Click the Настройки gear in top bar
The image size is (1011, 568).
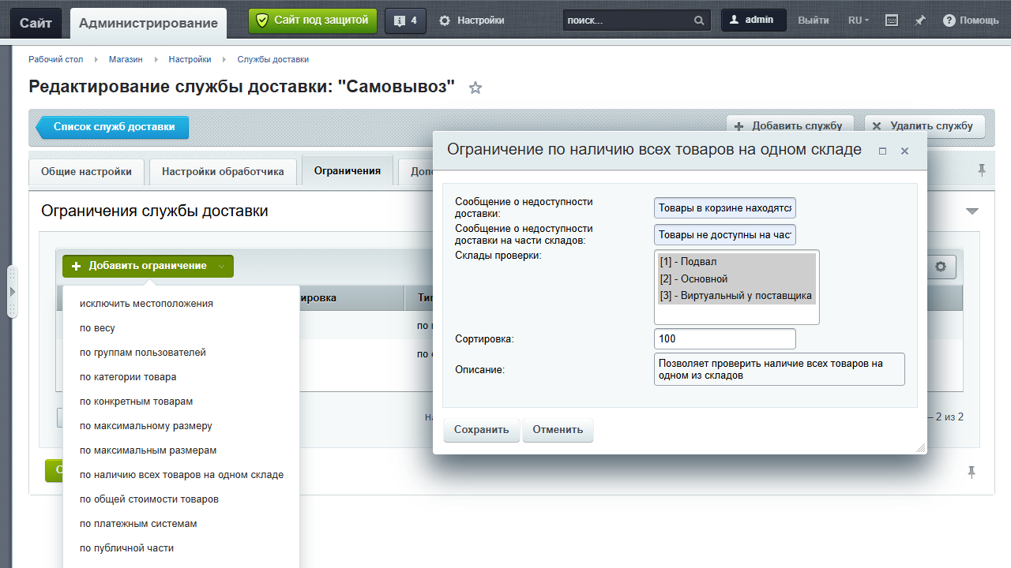point(472,21)
